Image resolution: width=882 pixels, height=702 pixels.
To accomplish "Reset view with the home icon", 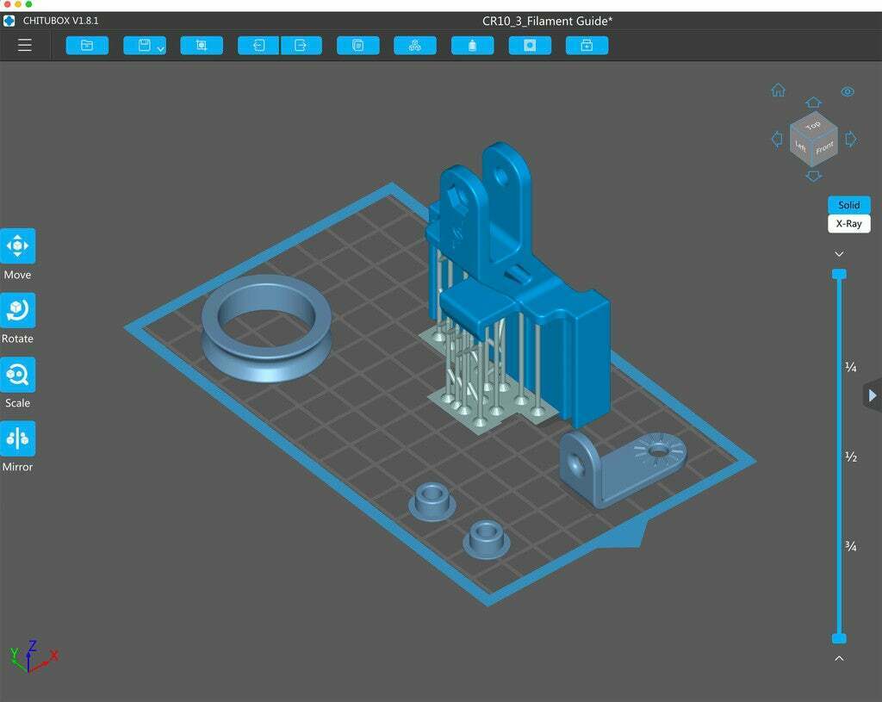I will pyautogui.click(x=778, y=90).
